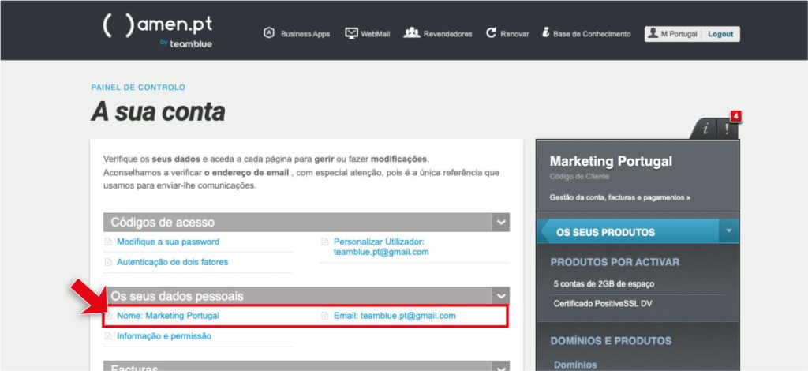
Task: Open Modifique a sua password link
Action: (x=167, y=242)
